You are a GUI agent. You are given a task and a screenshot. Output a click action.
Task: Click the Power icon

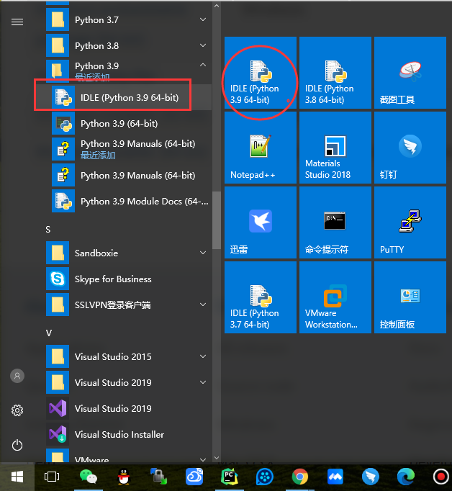[17, 445]
